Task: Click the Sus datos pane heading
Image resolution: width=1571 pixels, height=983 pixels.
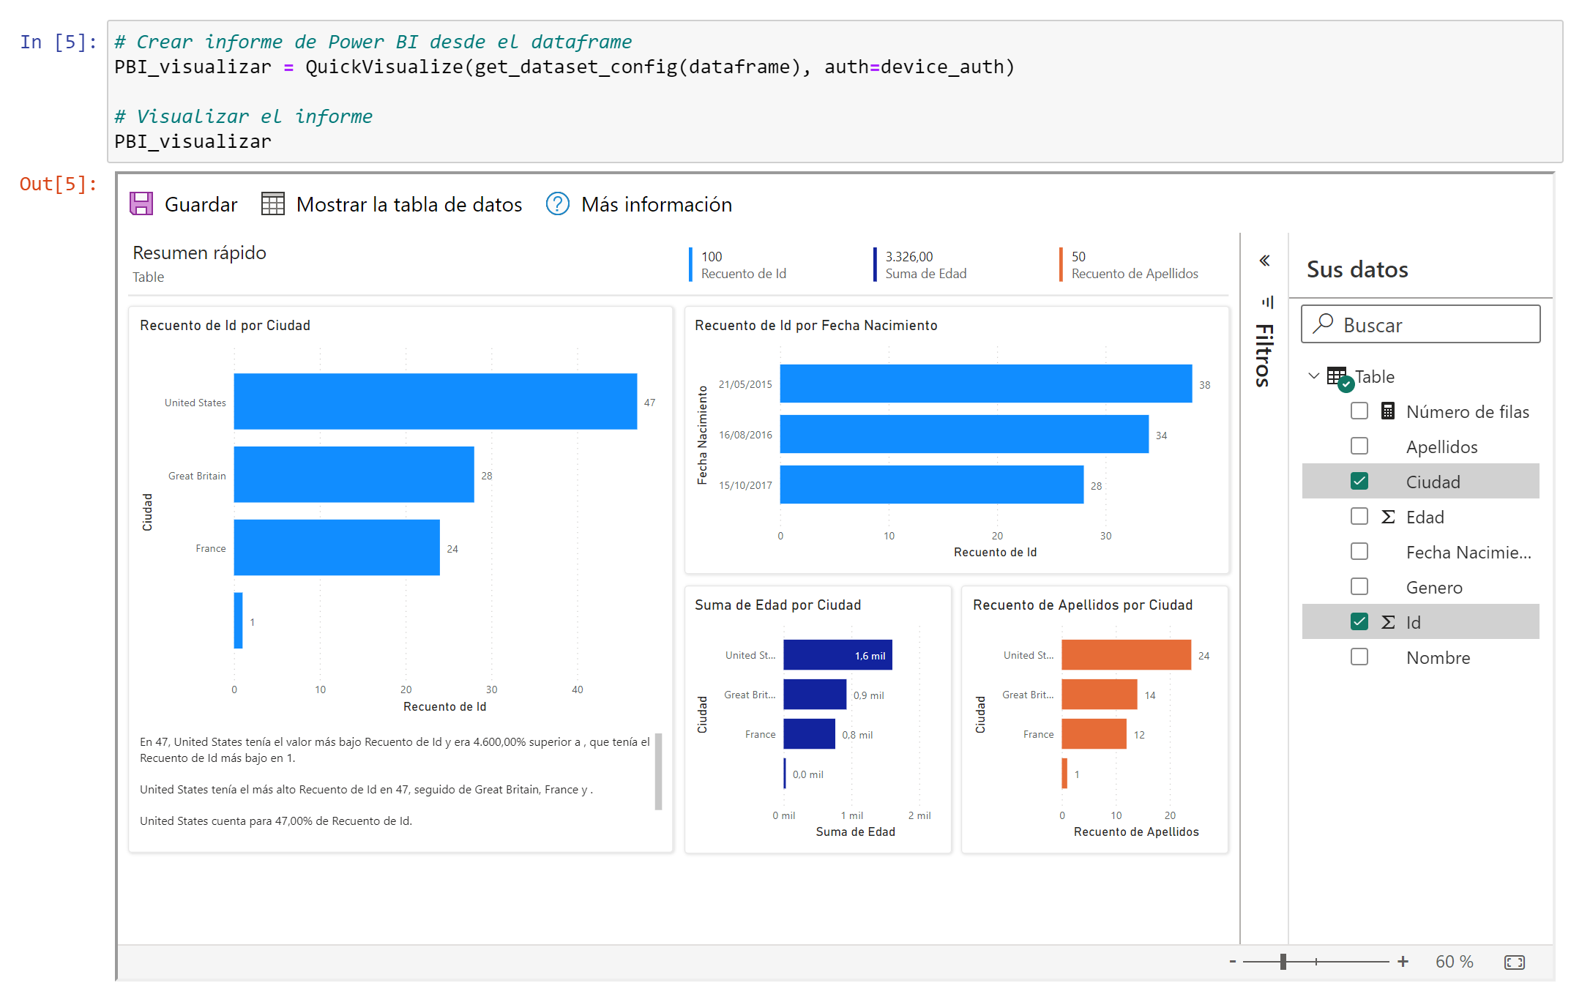Action: tap(1357, 269)
